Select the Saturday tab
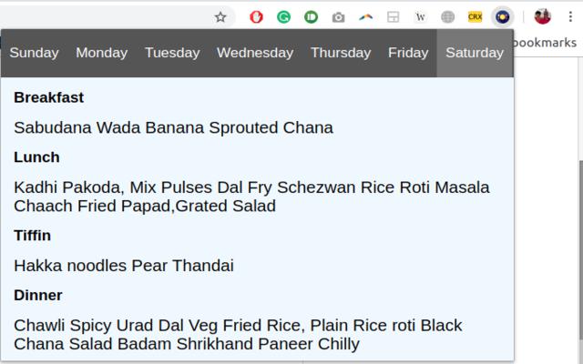This screenshot has height=364, width=583. click(475, 53)
